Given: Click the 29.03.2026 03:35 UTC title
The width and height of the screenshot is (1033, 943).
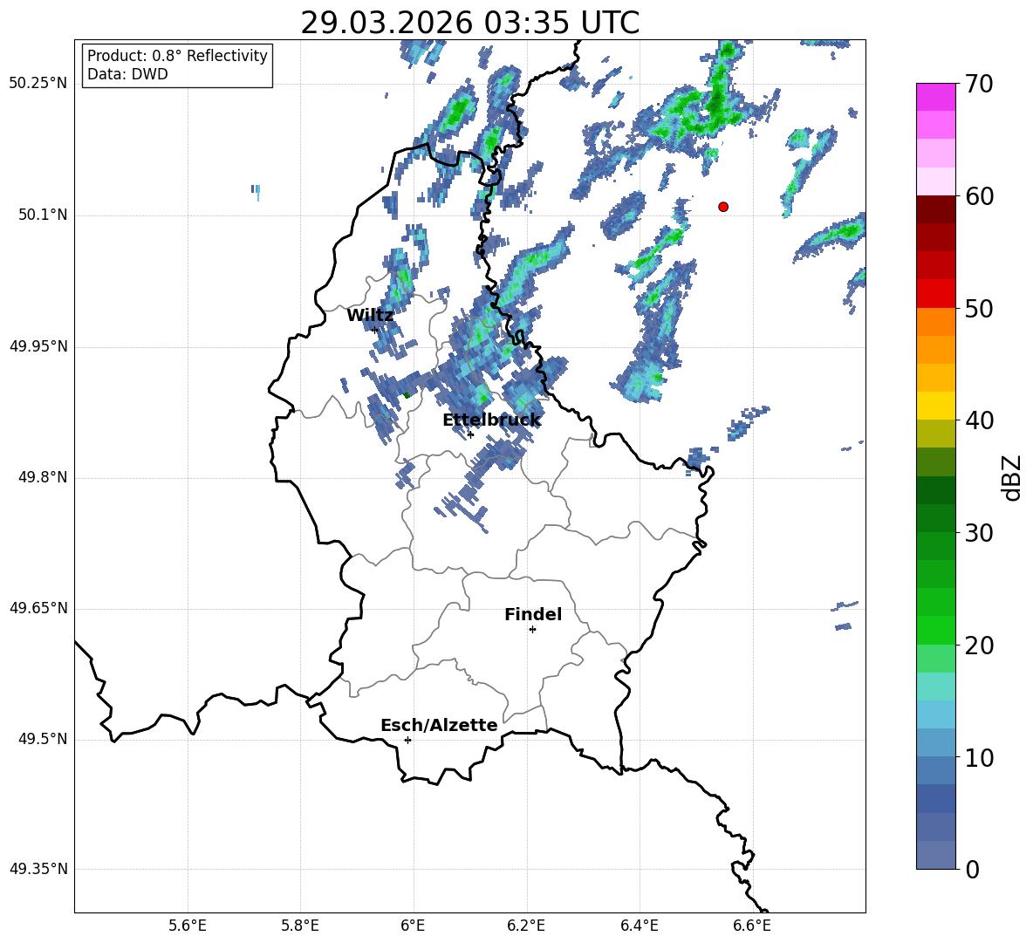Looking at the screenshot, I should pyautogui.click(x=469, y=23).
